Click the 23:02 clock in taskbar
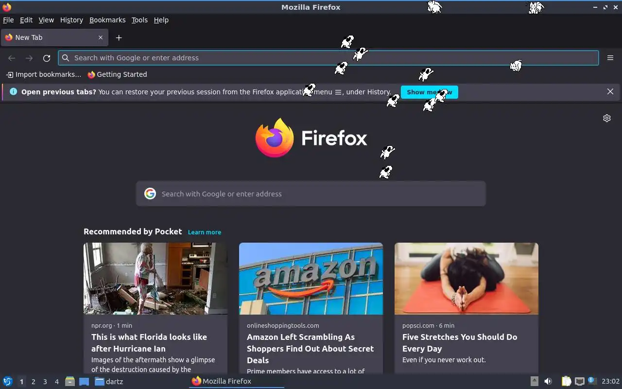The height and width of the screenshot is (389, 622). [610, 381]
